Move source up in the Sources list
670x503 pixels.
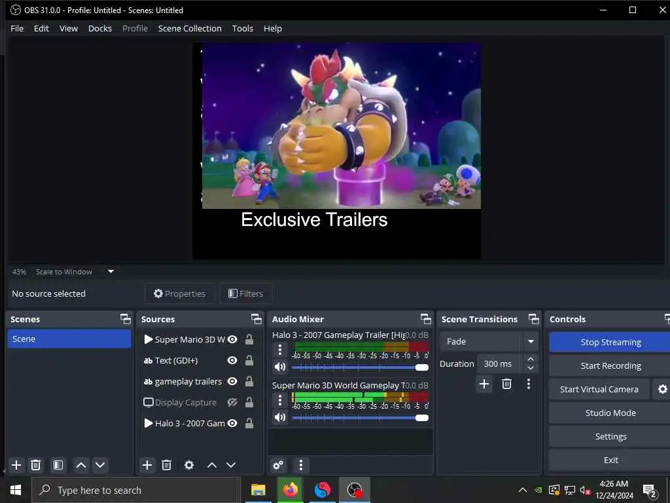point(212,465)
